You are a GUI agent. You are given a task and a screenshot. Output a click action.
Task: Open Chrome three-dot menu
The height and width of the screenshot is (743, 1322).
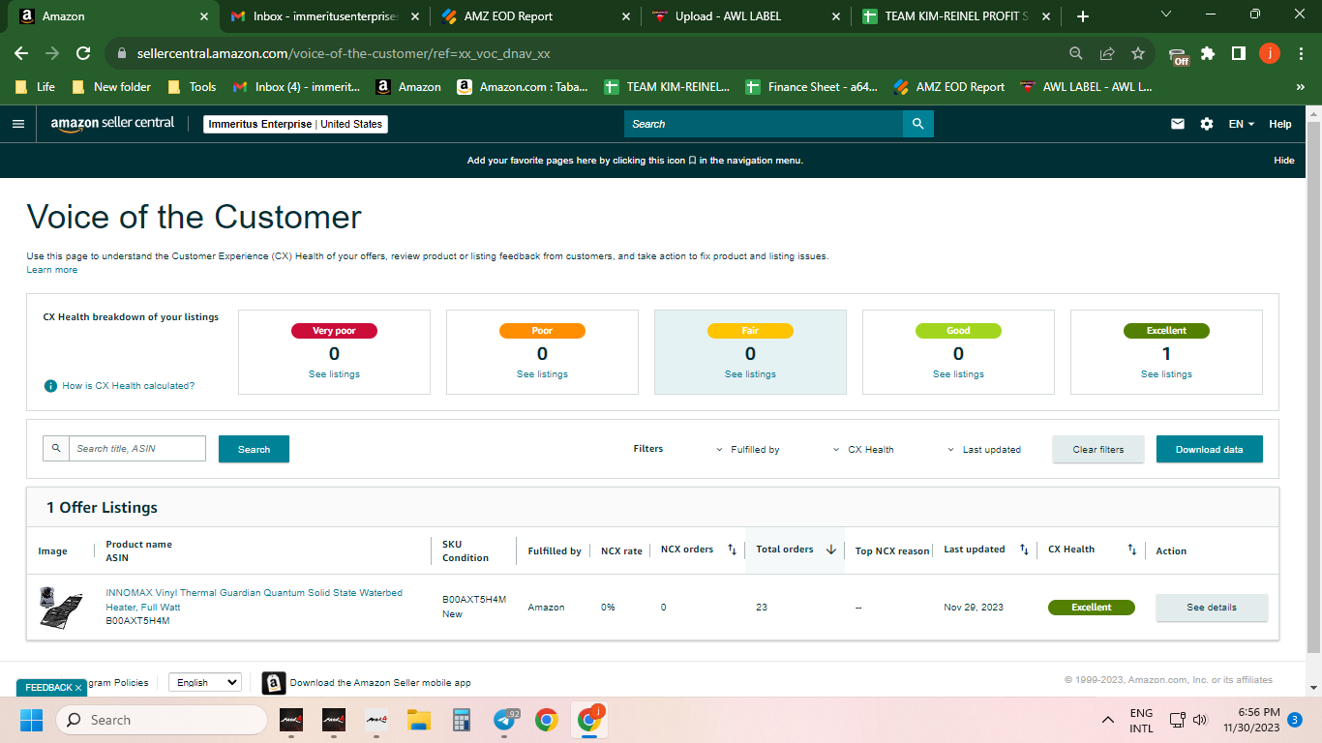pos(1301,54)
